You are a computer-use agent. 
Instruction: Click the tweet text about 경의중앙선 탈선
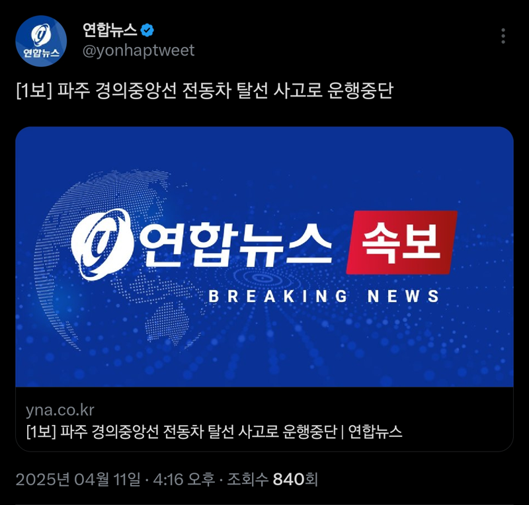point(204,91)
